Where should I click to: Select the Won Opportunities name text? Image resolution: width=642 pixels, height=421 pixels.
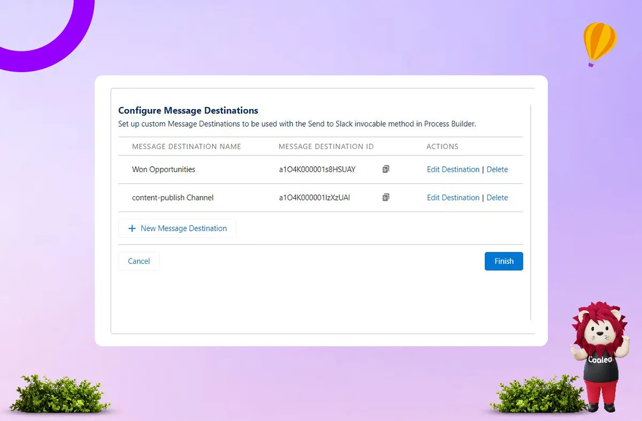tap(164, 169)
